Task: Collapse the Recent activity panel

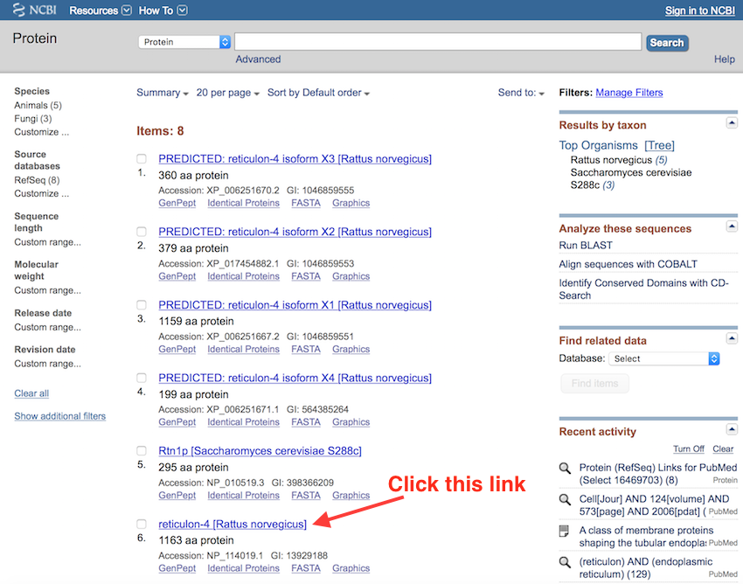Action: click(732, 429)
